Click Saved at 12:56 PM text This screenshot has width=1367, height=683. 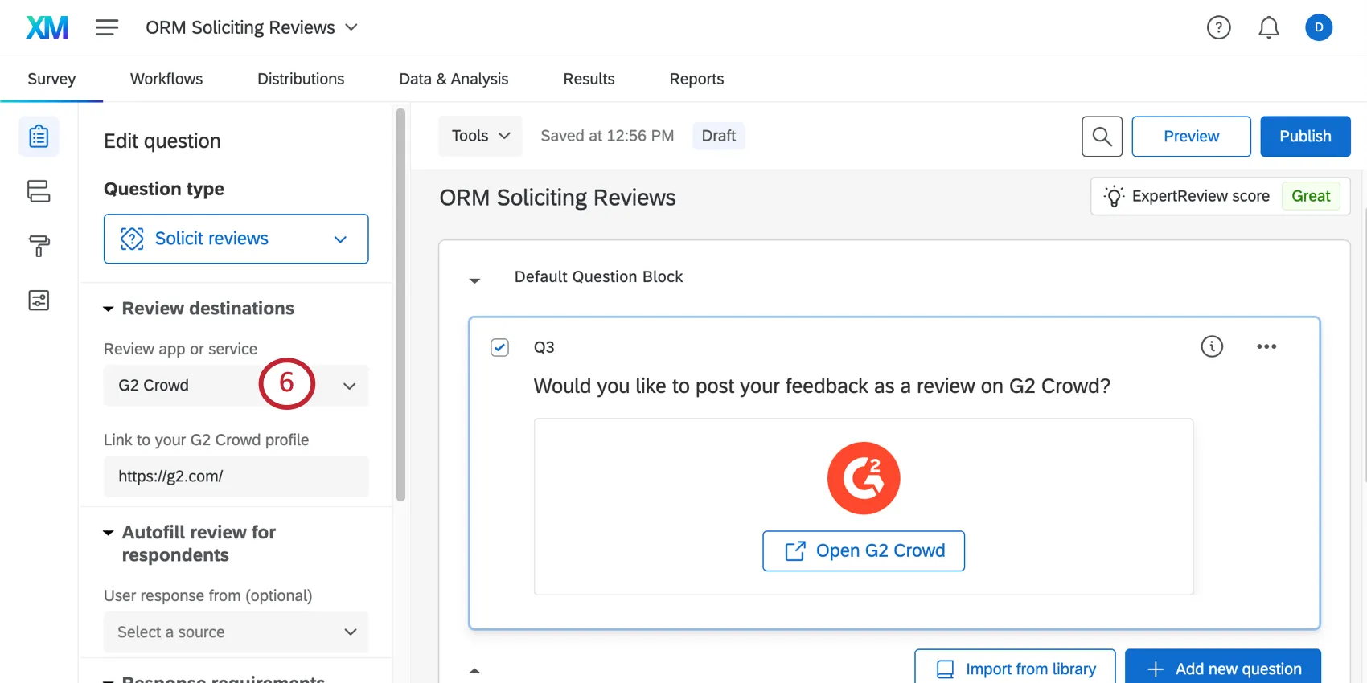(x=607, y=136)
